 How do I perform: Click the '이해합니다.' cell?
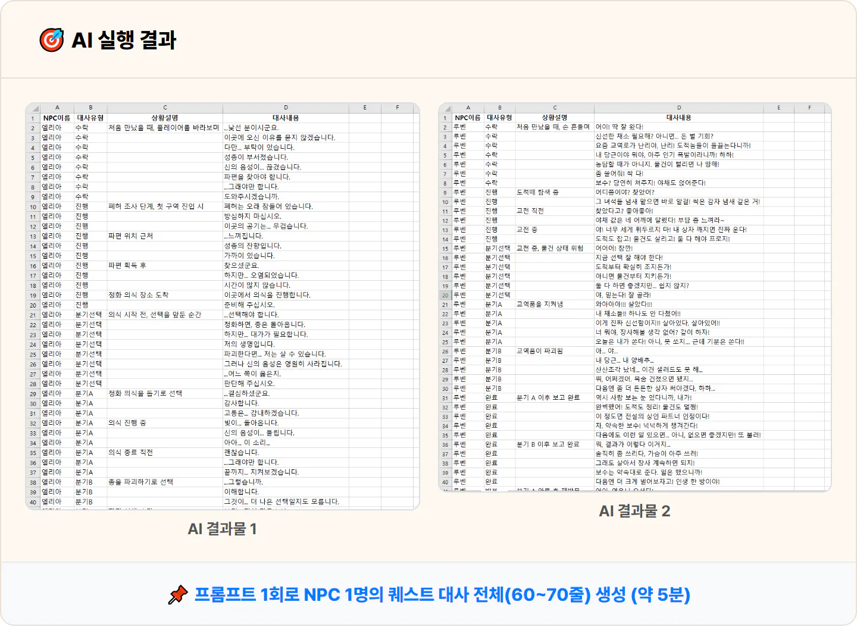286,492
